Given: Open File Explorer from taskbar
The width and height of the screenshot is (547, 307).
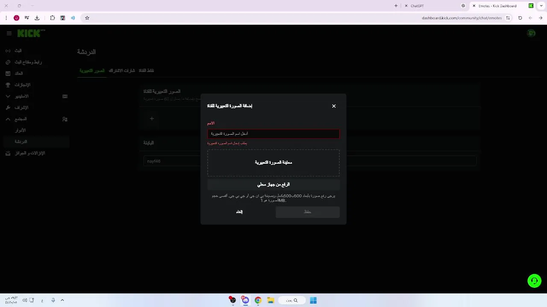Looking at the screenshot, I should (x=271, y=300).
